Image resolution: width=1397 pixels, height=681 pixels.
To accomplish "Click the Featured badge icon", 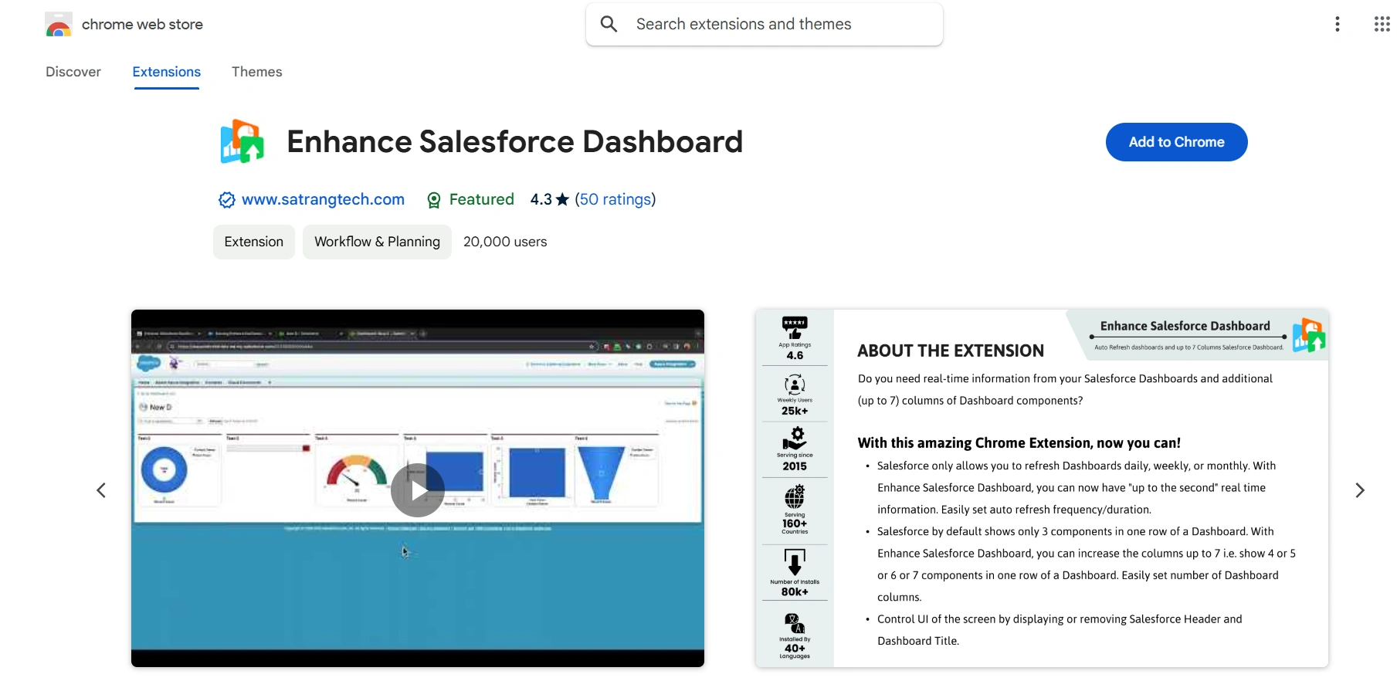I will (434, 200).
